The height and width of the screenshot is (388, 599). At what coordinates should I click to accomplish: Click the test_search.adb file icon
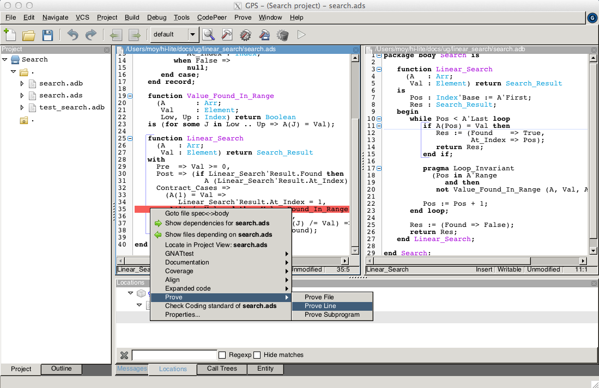(33, 108)
